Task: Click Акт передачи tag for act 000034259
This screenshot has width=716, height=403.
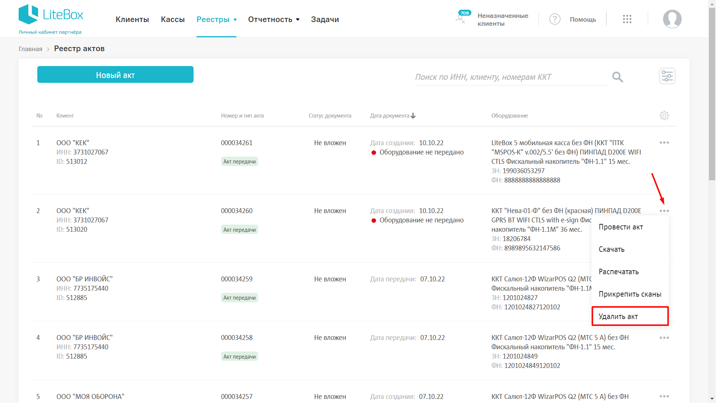Action: [239, 298]
